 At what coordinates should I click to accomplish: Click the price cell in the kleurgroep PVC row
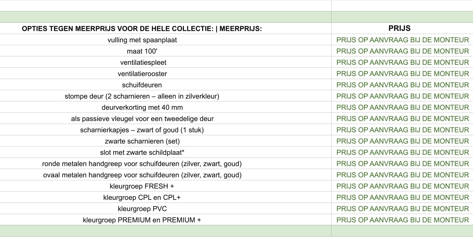click(x=402, y=209)
